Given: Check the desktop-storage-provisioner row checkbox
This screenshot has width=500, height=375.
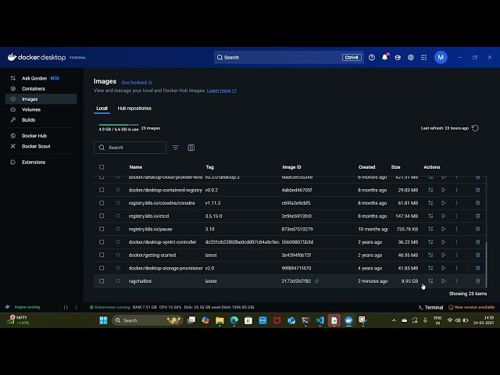Looking at the screenshot, I should tap(102, 268).
